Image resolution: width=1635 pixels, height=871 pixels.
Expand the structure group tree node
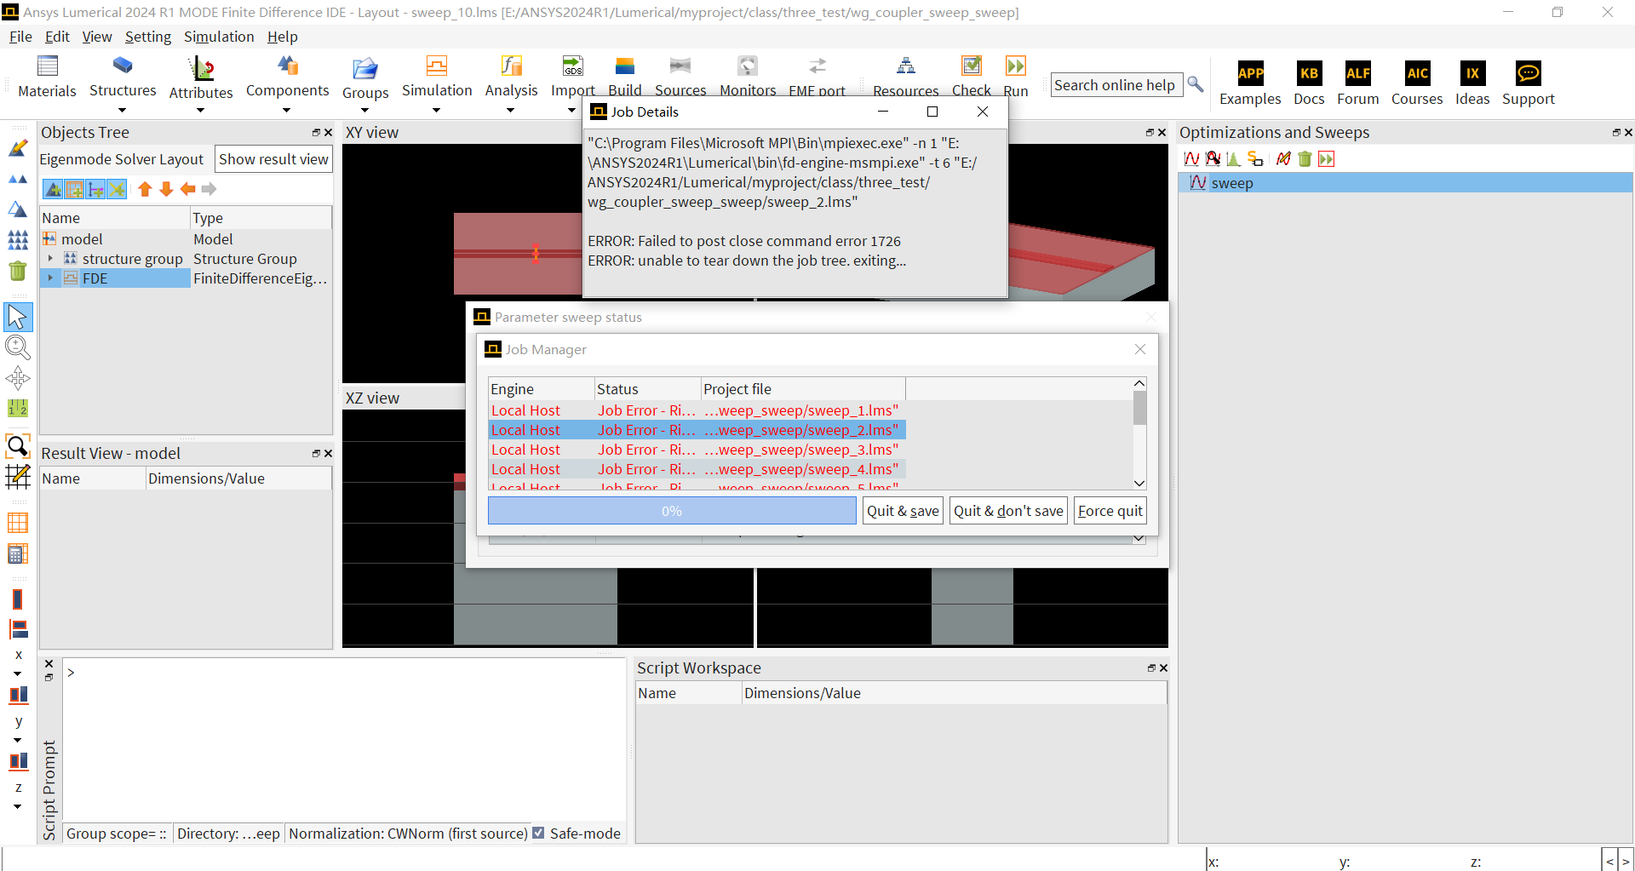click(x=50, y=259)
